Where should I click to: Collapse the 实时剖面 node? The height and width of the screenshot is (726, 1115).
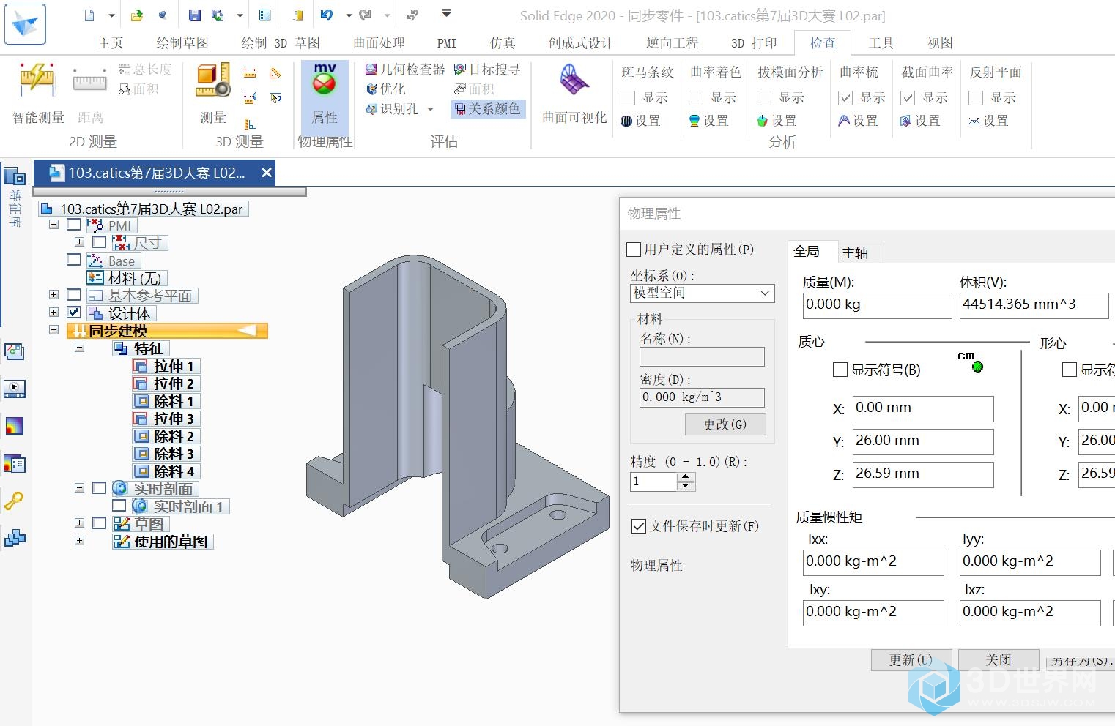[x=79, y=488]
